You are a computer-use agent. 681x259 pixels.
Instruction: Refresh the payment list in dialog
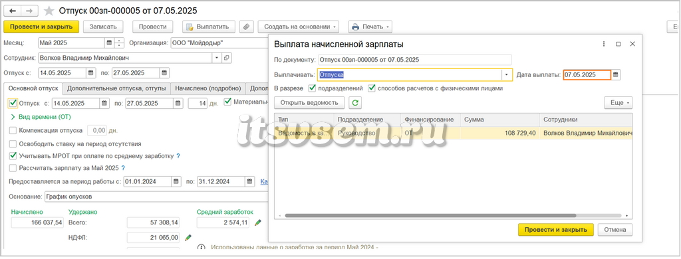355,103
